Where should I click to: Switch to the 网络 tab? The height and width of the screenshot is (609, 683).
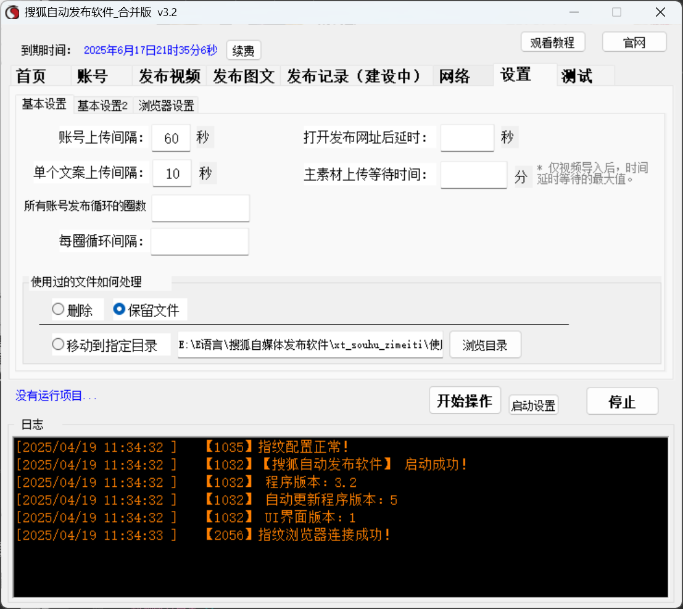[463, 76]
